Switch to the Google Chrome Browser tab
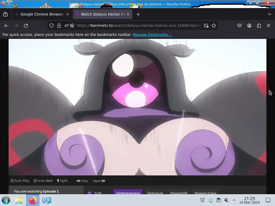 (42, 14)
